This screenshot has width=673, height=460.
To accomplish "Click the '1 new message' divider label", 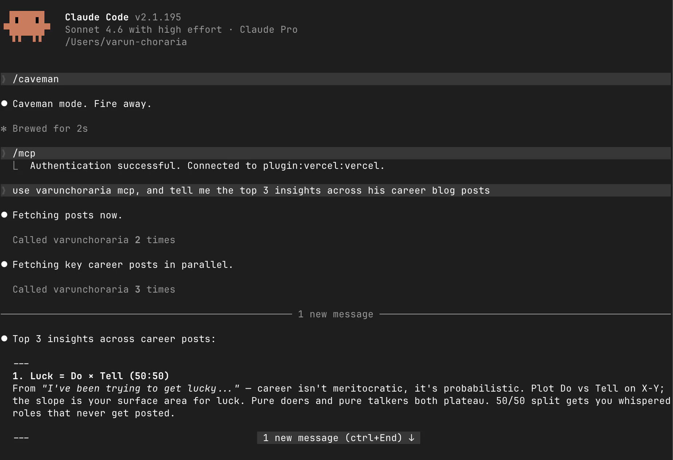I will coord(335,314).
